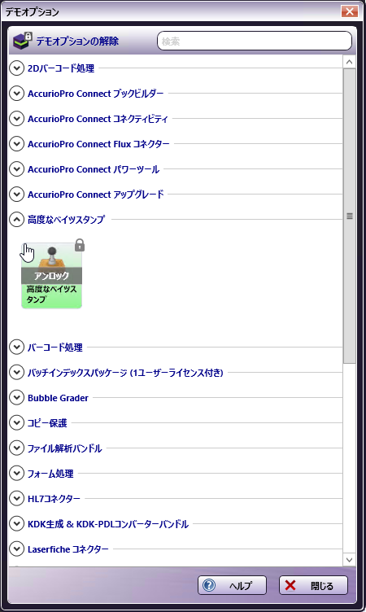Viewport: 366px width, 612px height.
Task: Expand AccurioPro Connect パワーツール section
Action: [x=16, y=169]
